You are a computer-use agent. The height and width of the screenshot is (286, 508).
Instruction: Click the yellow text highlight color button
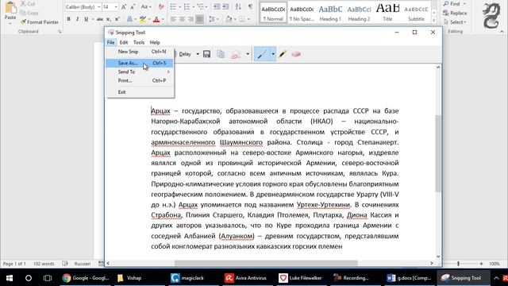tap(143, 19)
